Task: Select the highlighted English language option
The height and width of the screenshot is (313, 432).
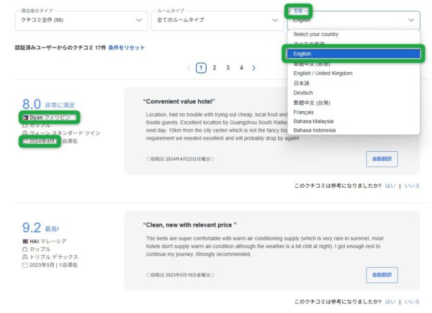Action: pos(353,53)
